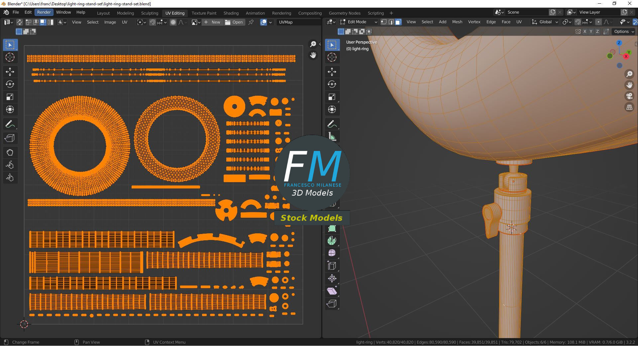Select the Cursor tool in UV editor toolbar
Screen dimensions: 638x346
tap(10, 57)
